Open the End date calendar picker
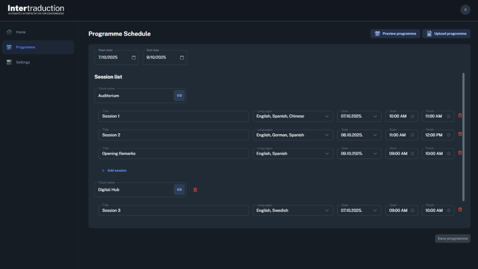 [x=182, y=58]
